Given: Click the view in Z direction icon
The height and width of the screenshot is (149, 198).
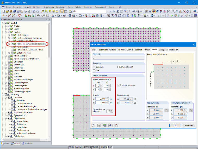Looking at the screenshot, I should coord(135,16).
